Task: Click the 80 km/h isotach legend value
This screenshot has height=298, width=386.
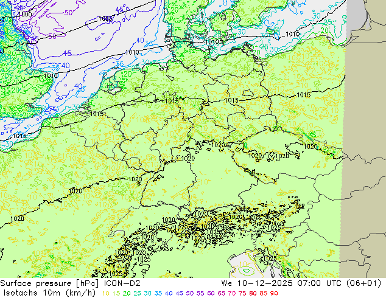Action: [253, 294]
